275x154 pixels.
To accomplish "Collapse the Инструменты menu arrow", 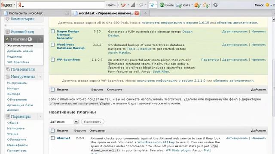I will click(40, 77).
